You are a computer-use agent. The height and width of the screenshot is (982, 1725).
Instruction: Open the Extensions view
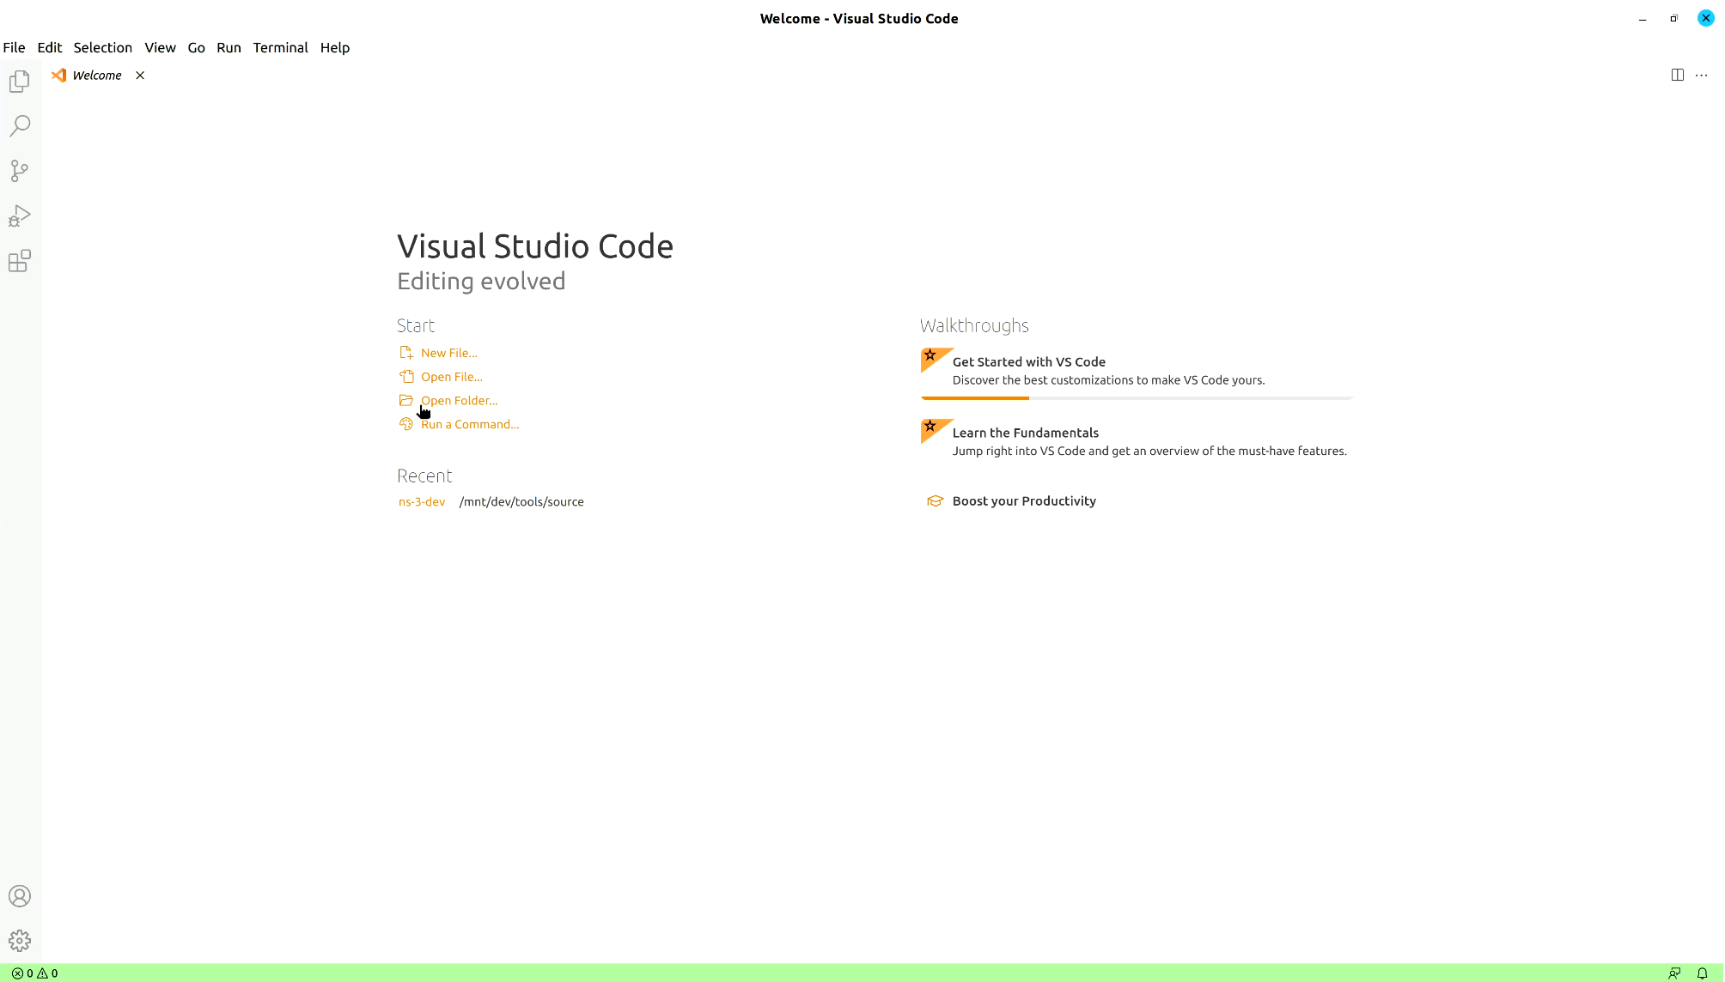click(20, 261)
